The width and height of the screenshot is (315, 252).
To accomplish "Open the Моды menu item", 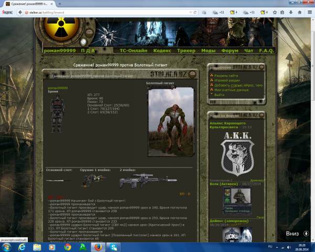I will coord(208,50).
